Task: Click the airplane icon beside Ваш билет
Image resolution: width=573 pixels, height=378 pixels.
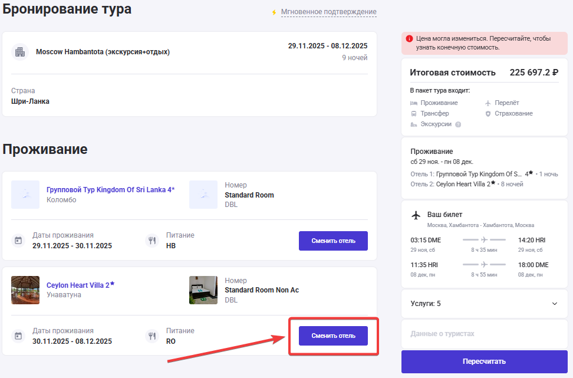Action: [416, 215]
